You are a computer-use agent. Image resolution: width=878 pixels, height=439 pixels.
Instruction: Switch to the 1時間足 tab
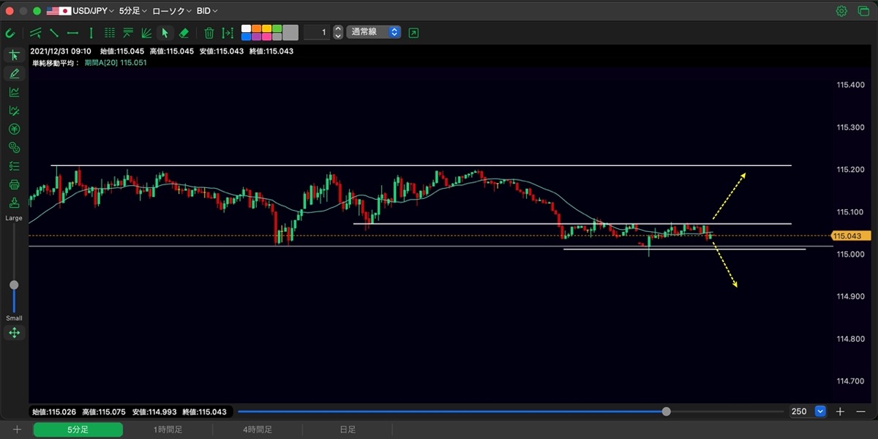coord(168,429)
